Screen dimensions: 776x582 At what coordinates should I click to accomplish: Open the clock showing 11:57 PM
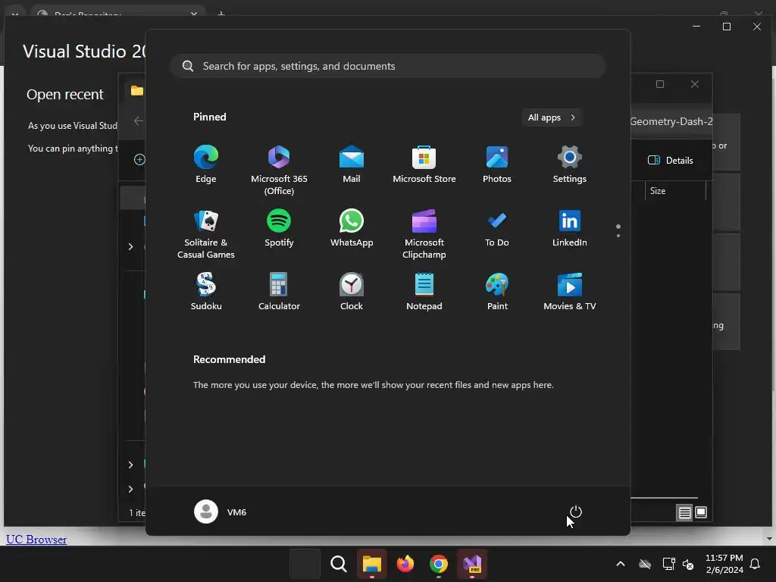click(724, 564)
